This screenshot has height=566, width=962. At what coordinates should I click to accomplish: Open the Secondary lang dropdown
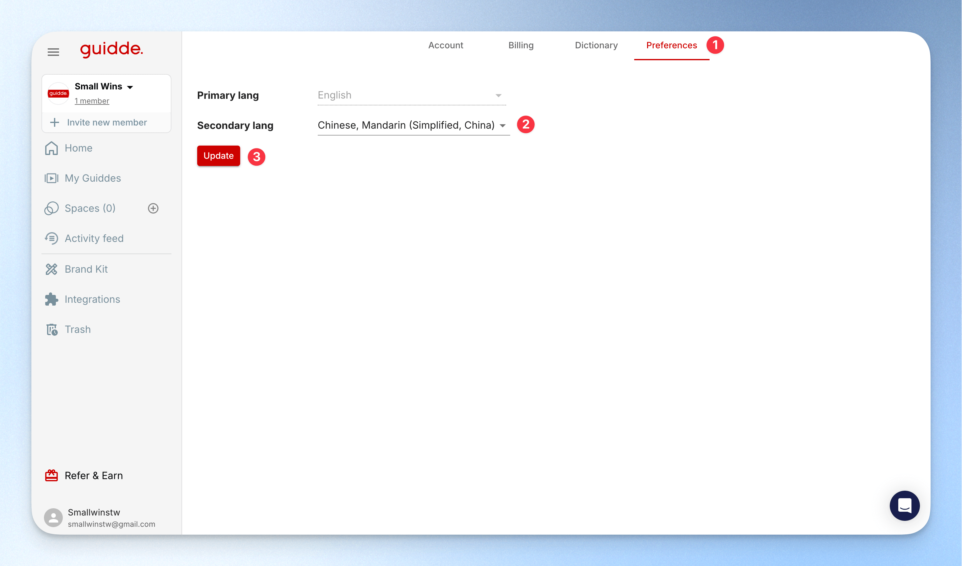414,125
